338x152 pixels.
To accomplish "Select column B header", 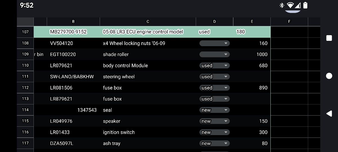I will tap(73, 22).
